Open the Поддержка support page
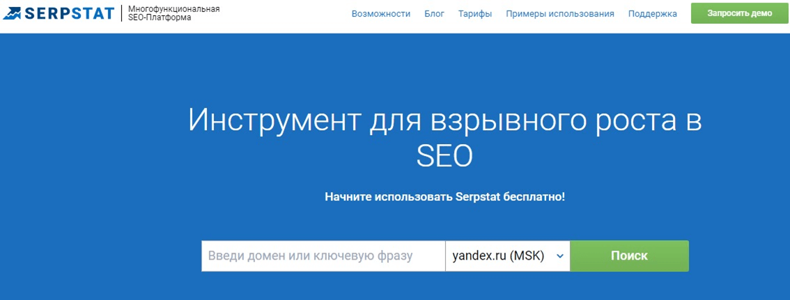This screenshot has width=790, height=300. (653, 14)
